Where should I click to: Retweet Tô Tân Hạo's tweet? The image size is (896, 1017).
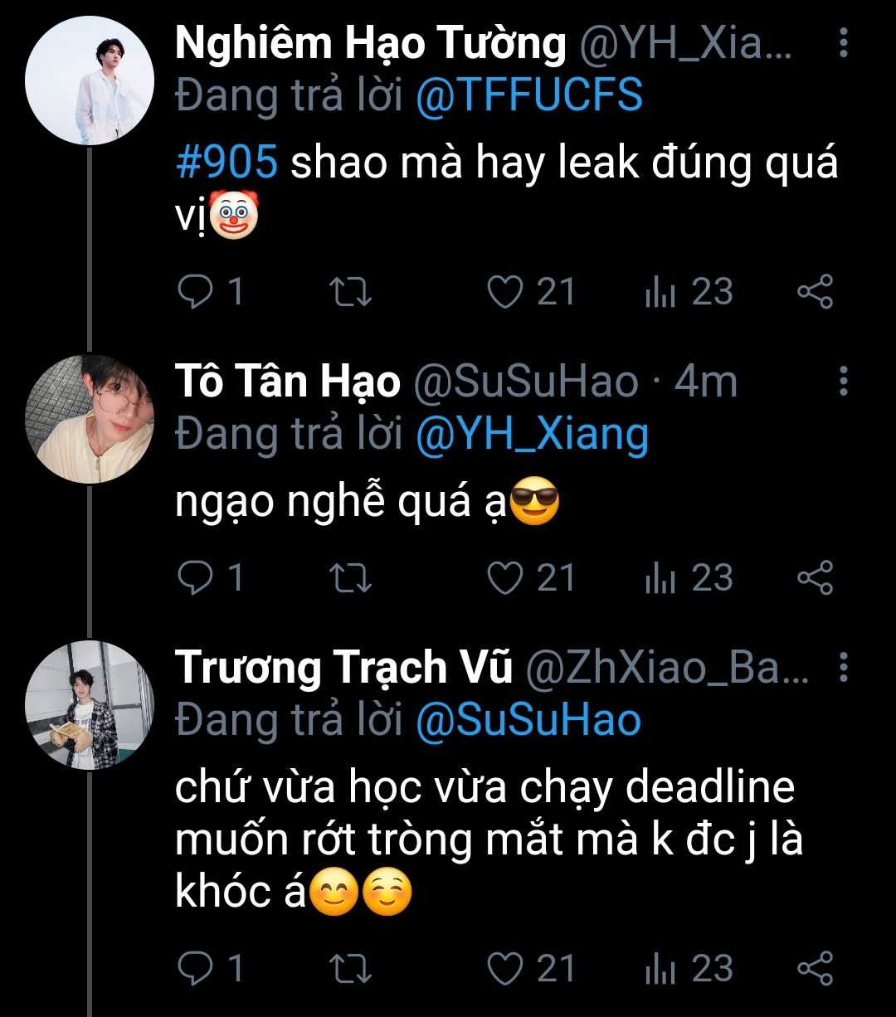352,578
